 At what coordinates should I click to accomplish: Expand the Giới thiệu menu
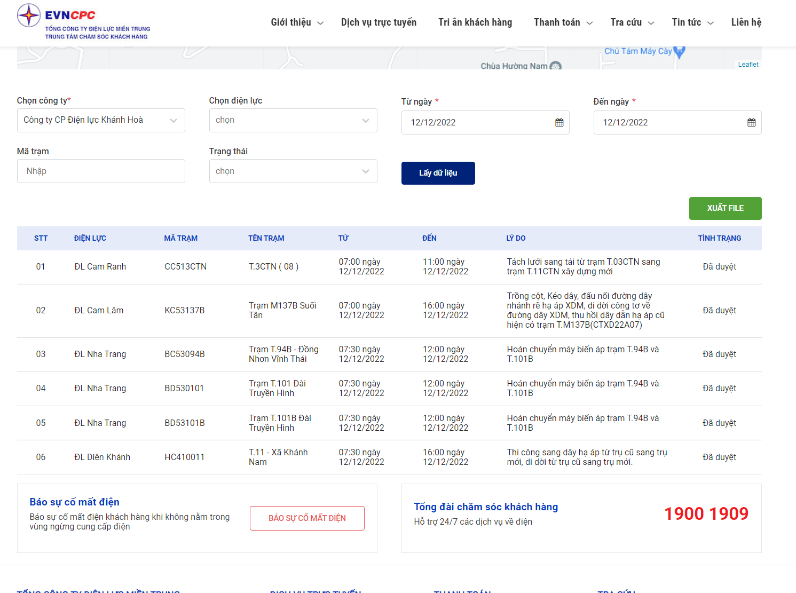click(297, 22)
